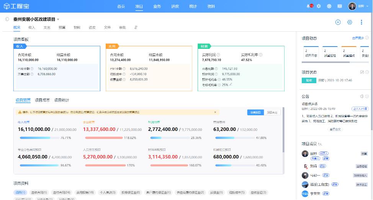This screenshot has width=373, height=200.
Task: Click 逍遥(工程宝) member avatar
Action: (305, 184)
